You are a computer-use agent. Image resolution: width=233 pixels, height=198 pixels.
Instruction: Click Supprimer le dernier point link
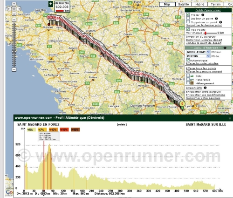[204, 25]
